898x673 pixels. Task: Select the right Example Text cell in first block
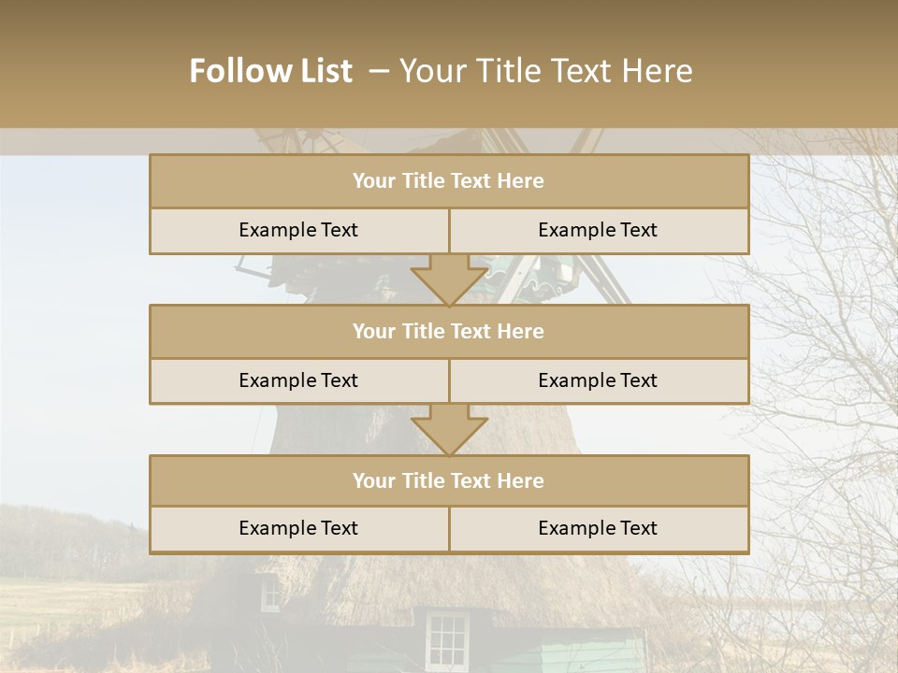point(598,231)
